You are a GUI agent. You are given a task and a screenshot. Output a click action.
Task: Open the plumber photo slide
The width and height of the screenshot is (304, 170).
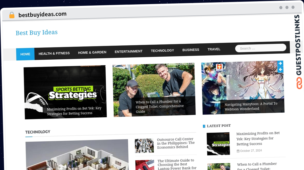click(154, 90)
